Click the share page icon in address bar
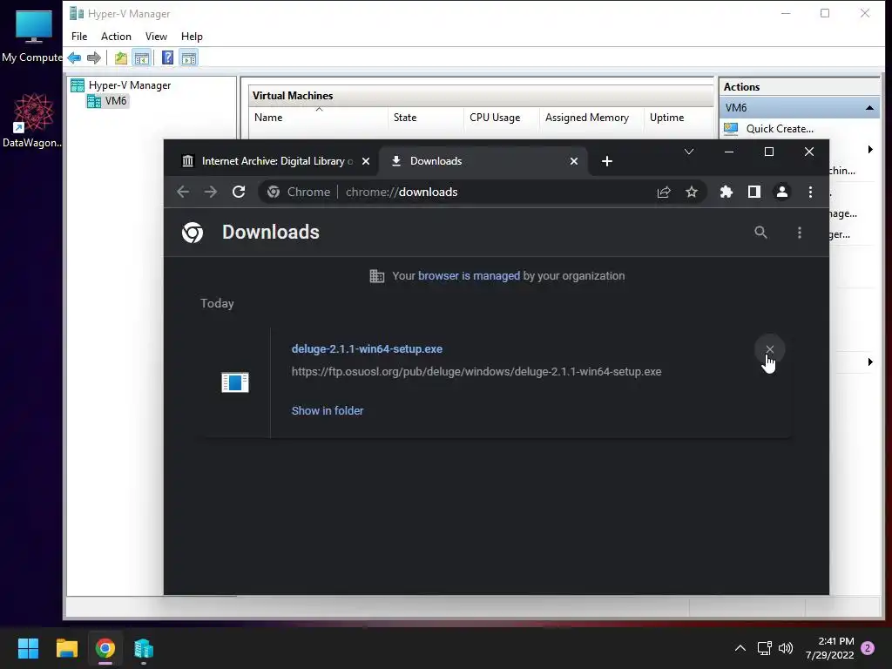The height and width of the screenshot is (669, 892). coord(664,193)
